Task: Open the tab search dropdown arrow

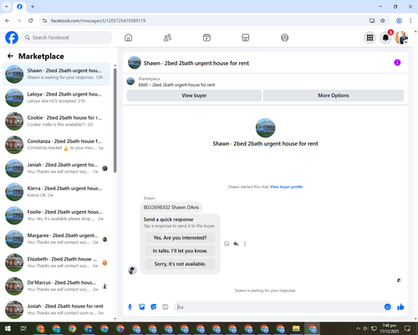Action: [x=7, y=7]
